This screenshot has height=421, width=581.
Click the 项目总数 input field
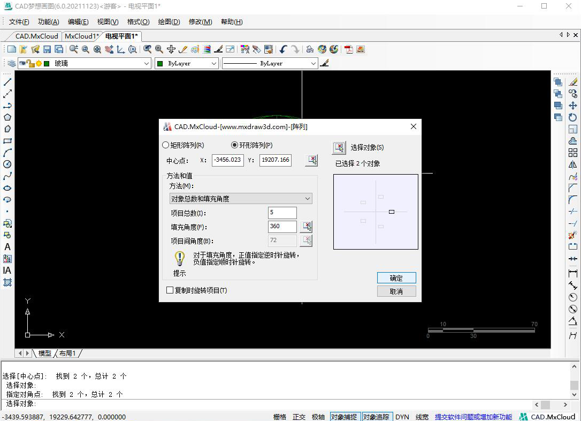click(x=282, y=213)
